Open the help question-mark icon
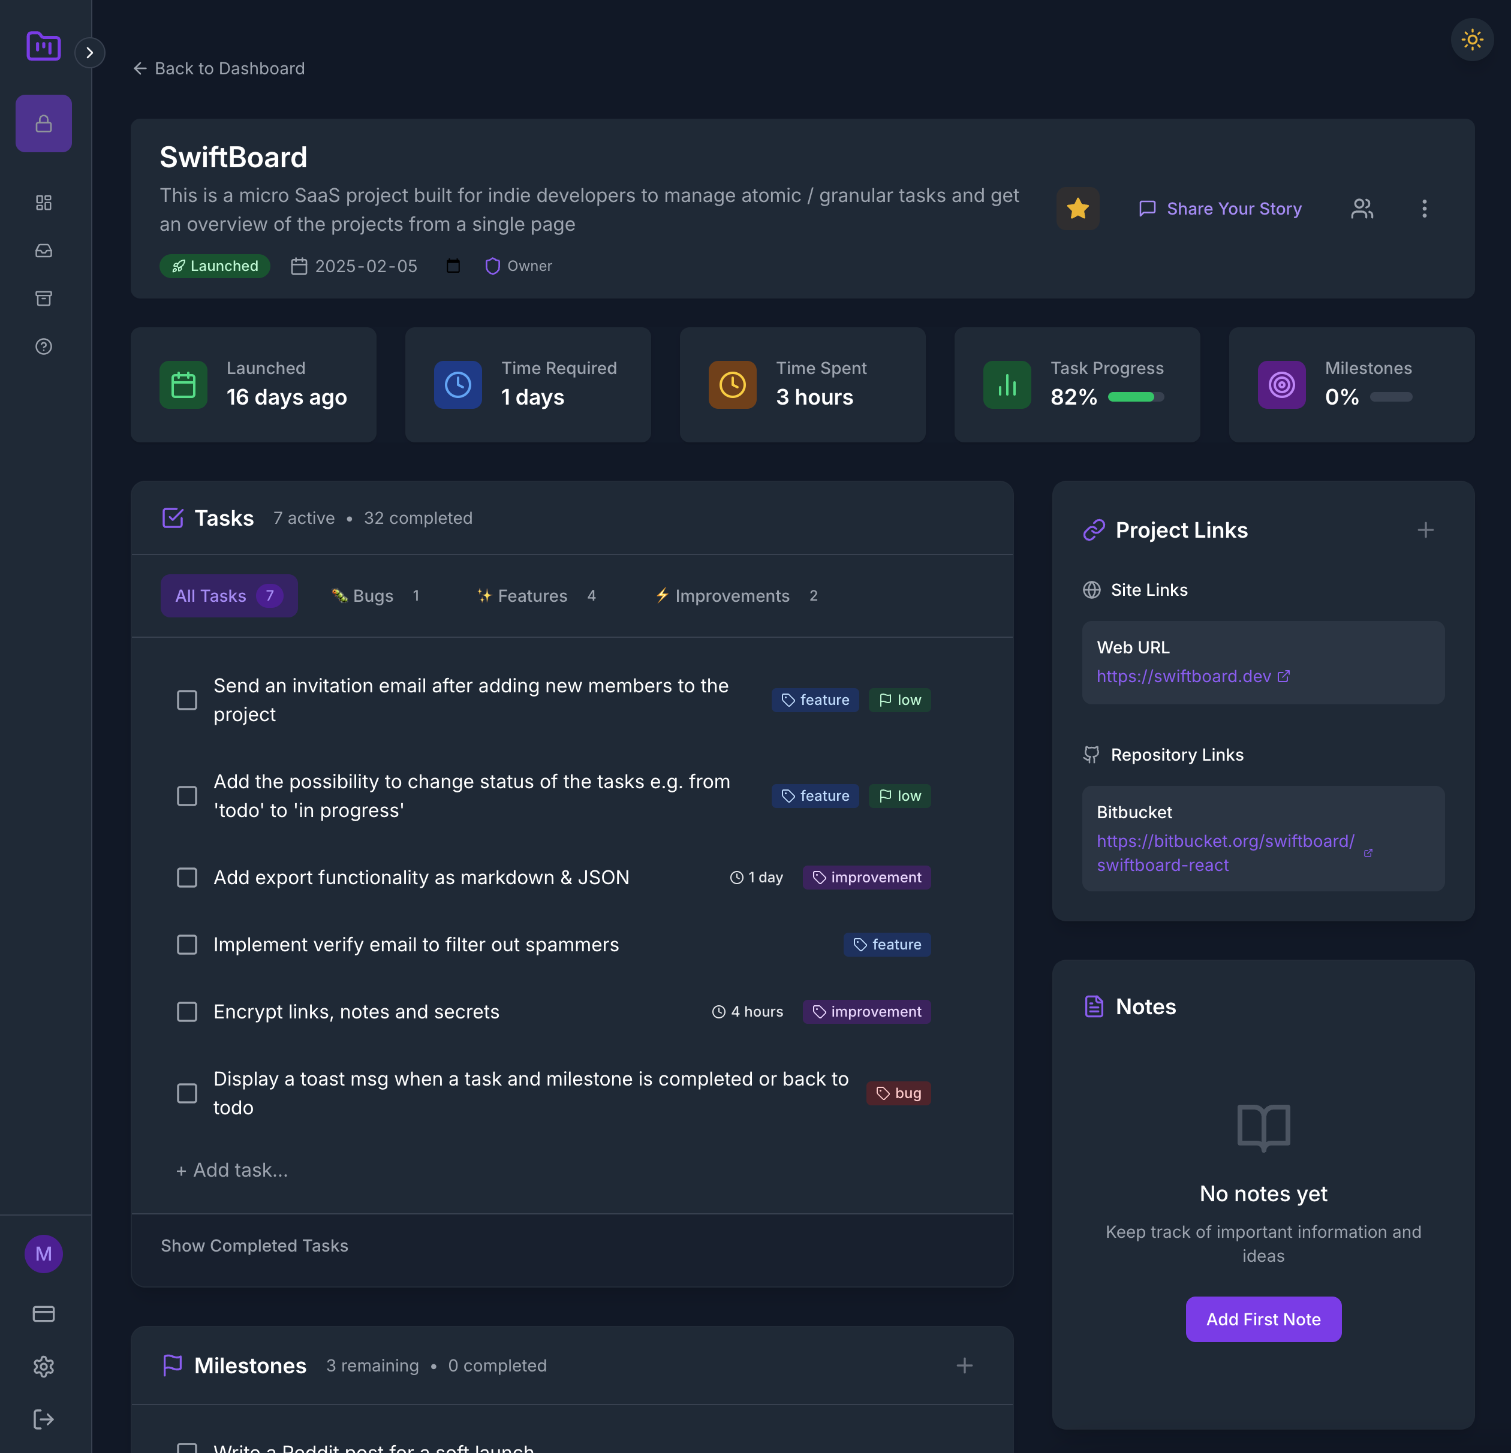This screenshot has height=1453, width=1511. (x=43, y=346)
